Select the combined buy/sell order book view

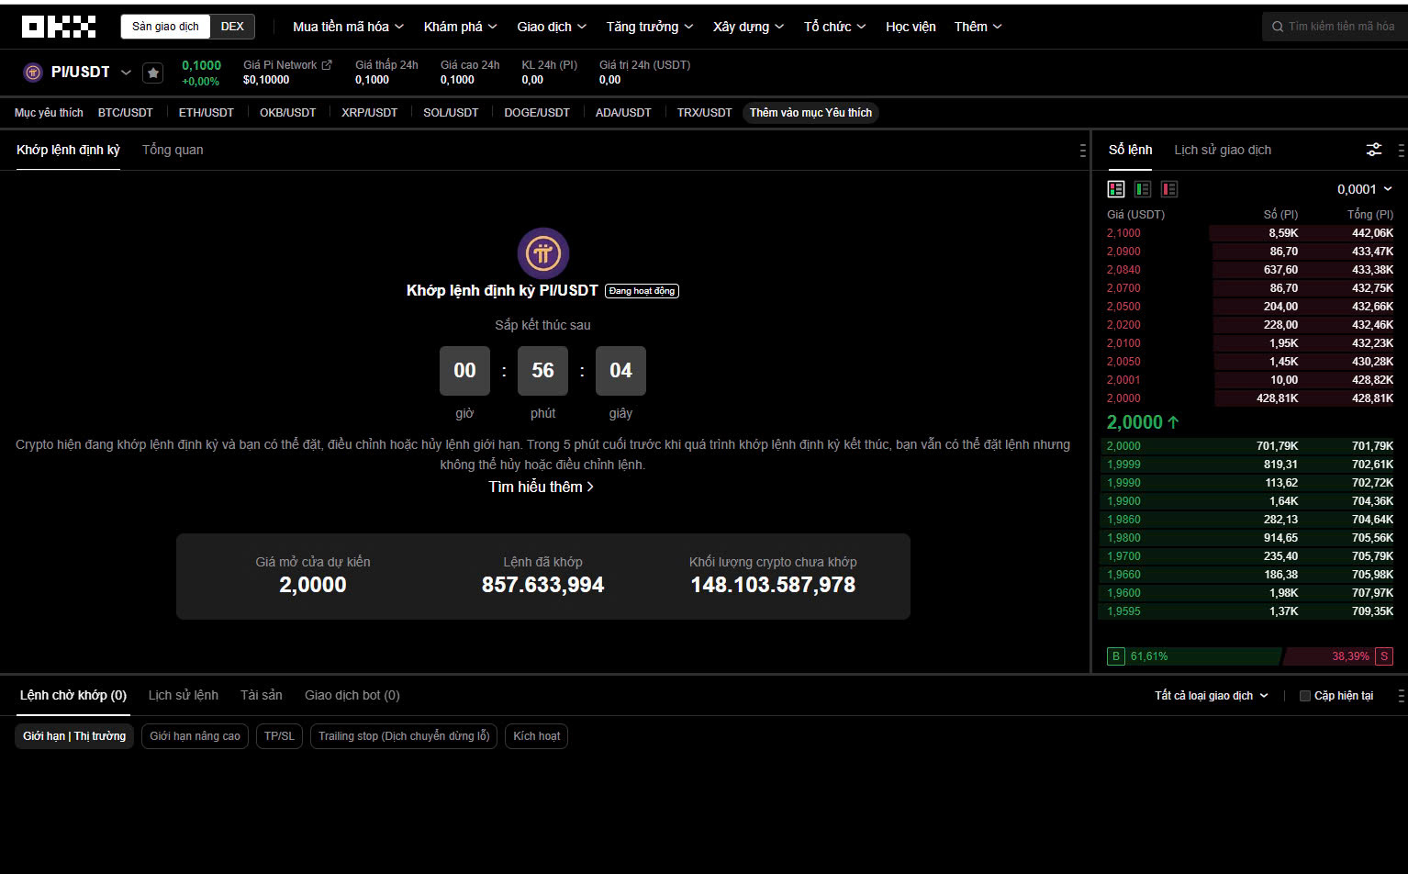tap(1116, 189)
